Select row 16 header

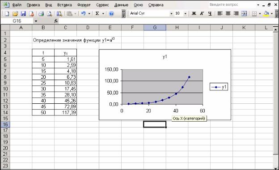[5, 124]
